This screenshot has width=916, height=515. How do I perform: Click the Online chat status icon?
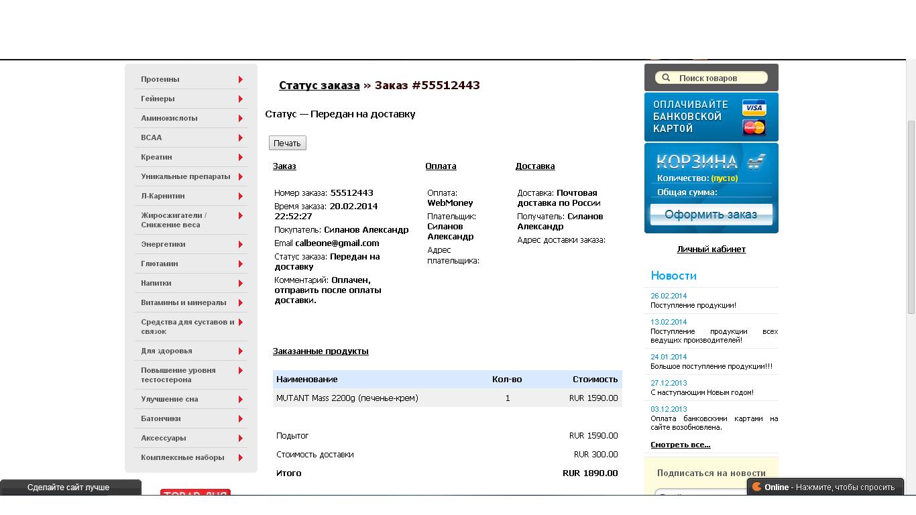[x=756, y=488]
